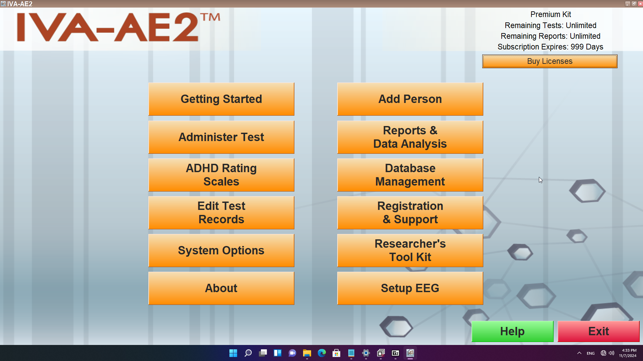Click the taskbar Search icon

(248, 353)
